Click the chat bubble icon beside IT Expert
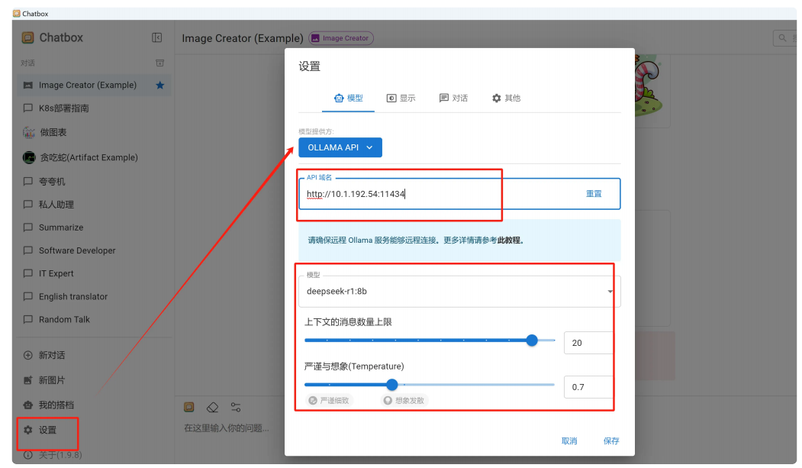This screenshot has height=468, width=802. click(x=28, y=273)
